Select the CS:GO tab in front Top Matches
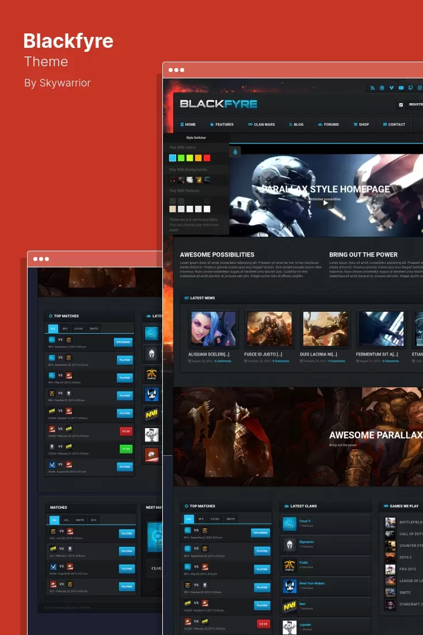This screenshot has width=423, height=635. (x=215, y=519)
